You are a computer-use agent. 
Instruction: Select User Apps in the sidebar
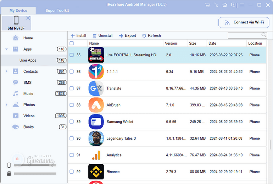point(34,60)
